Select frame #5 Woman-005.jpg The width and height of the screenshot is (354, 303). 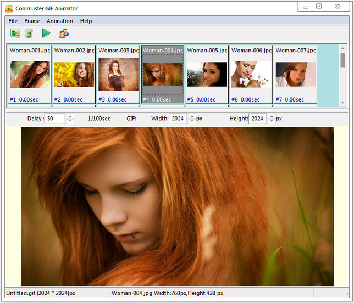207,75
